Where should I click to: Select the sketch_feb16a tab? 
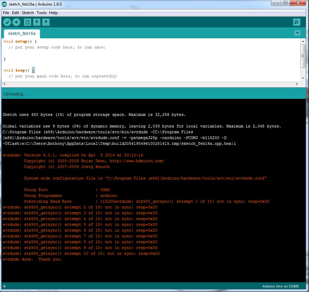tap(22, 34)
